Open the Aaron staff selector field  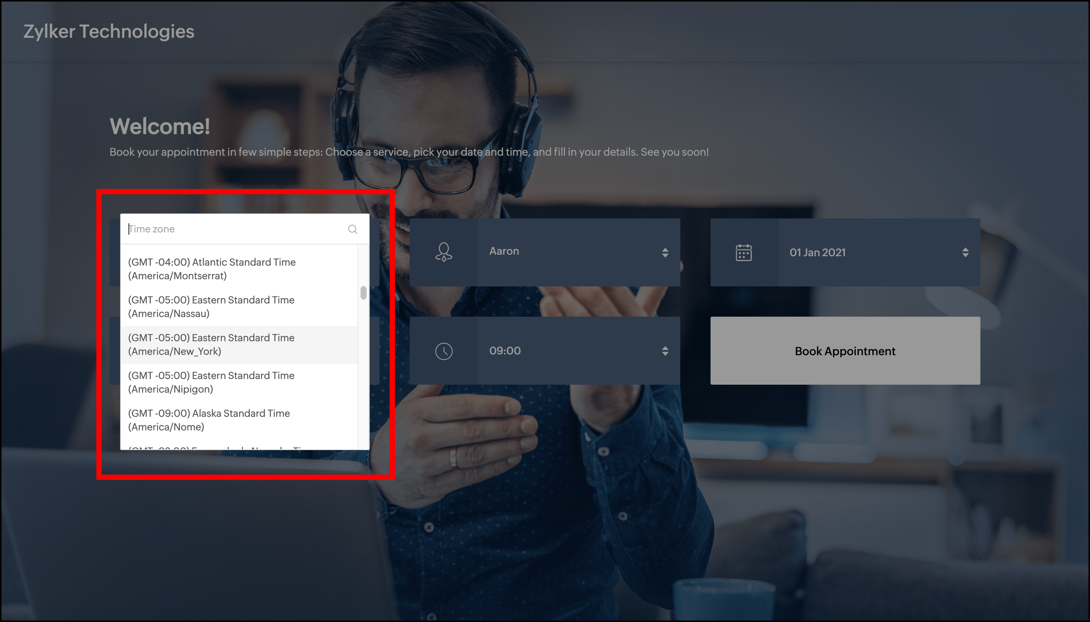tap(568, 252)
